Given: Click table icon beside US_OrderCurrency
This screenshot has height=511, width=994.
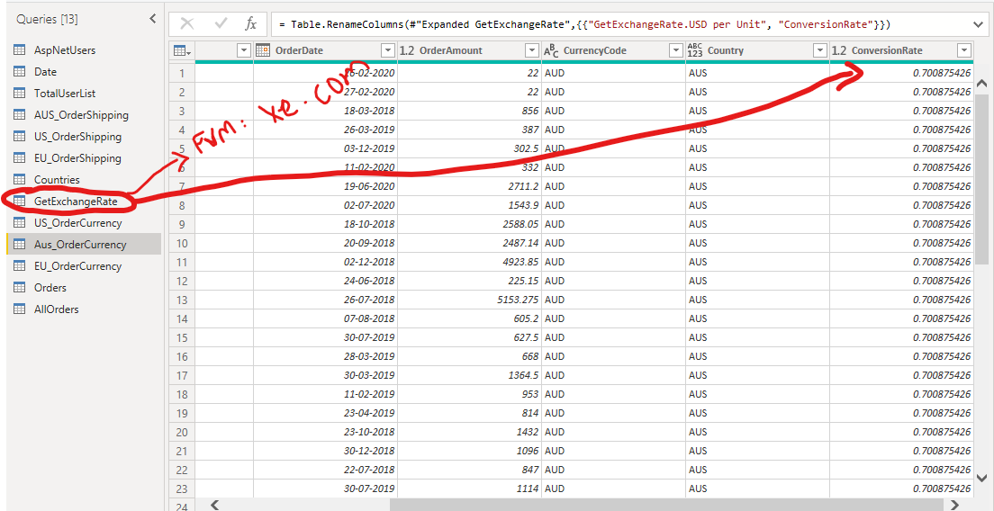Looking at the screenshot, I should 20,223.
